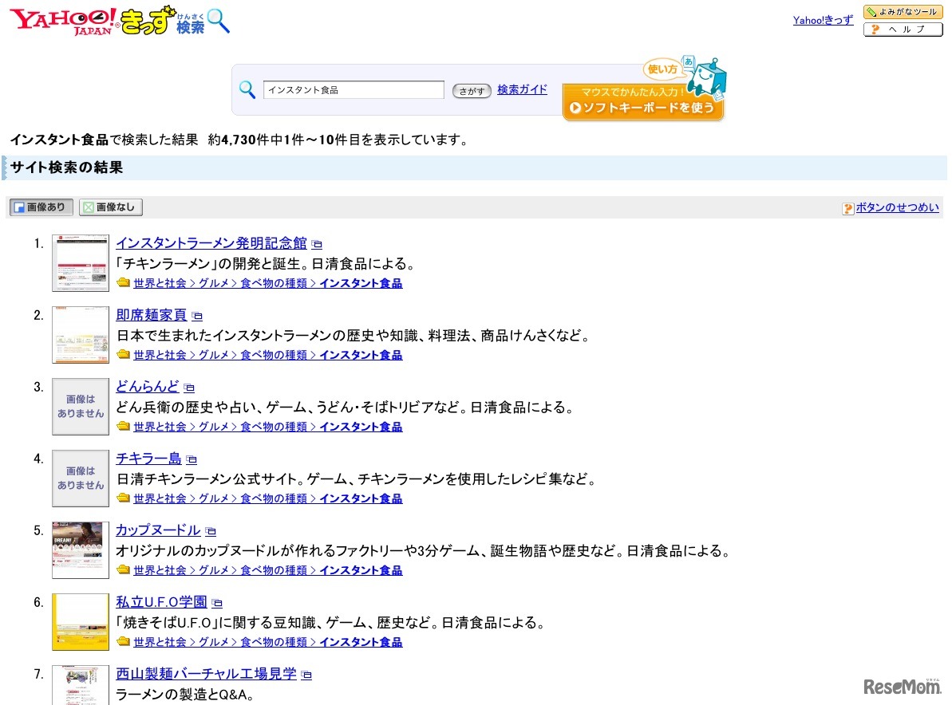
Task: Click the さがす search button
Action: (472, 91)
